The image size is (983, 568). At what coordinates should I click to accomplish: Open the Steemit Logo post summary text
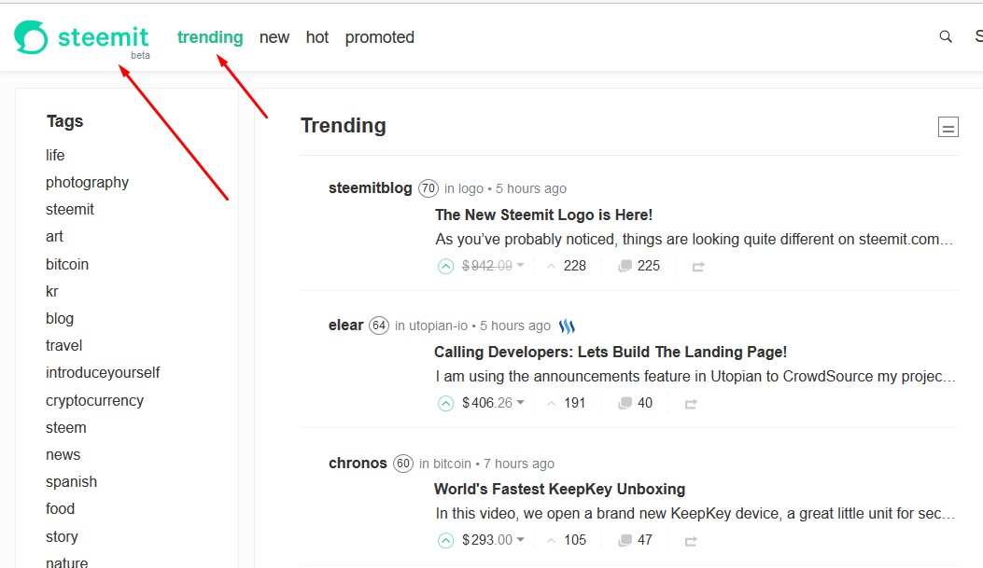[694, 239]
